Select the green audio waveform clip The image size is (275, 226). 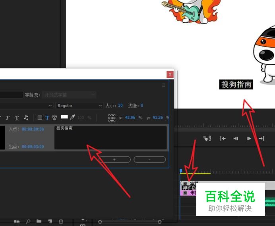pos(270,202)
